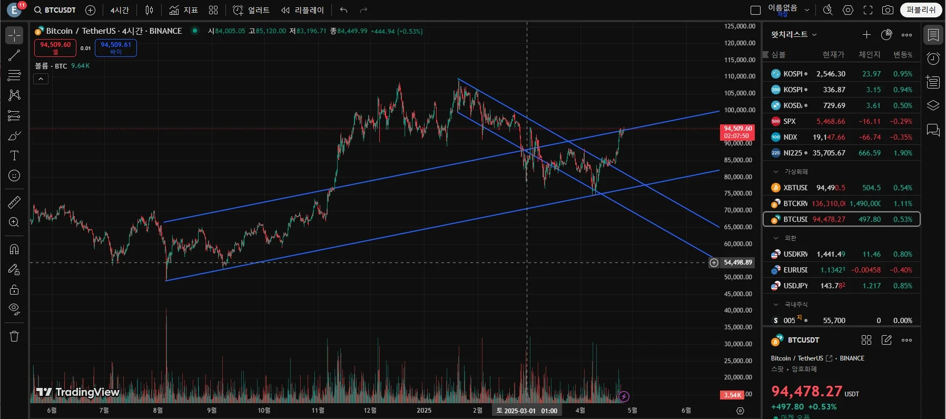The image size is (946, 419).
Task: Open the 왓치리스트 list dropdown
Action: [794, 34]
